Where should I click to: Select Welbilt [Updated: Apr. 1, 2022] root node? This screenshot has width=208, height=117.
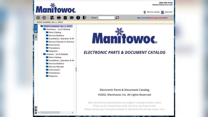click(x=58, y=26)
